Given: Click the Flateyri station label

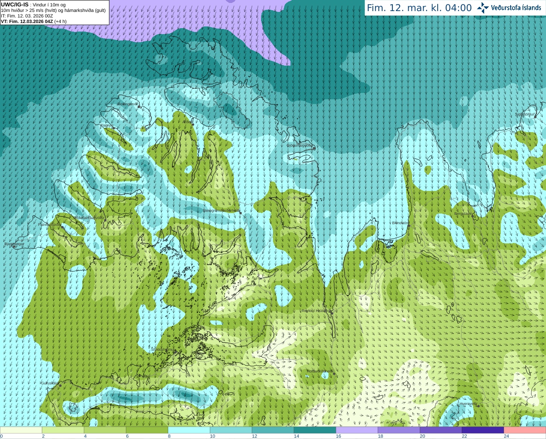Looking at the screenshot, I should coord(106,125).
